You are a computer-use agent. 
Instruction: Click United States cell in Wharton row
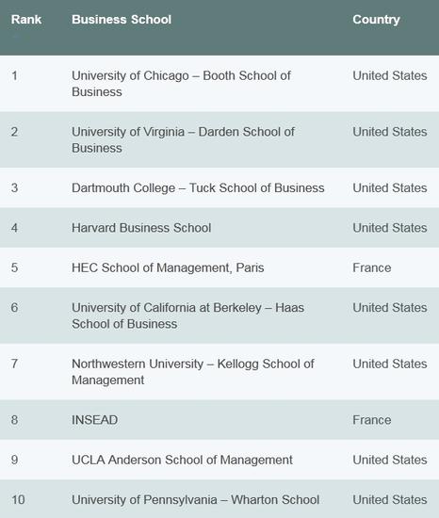[390, 499]
